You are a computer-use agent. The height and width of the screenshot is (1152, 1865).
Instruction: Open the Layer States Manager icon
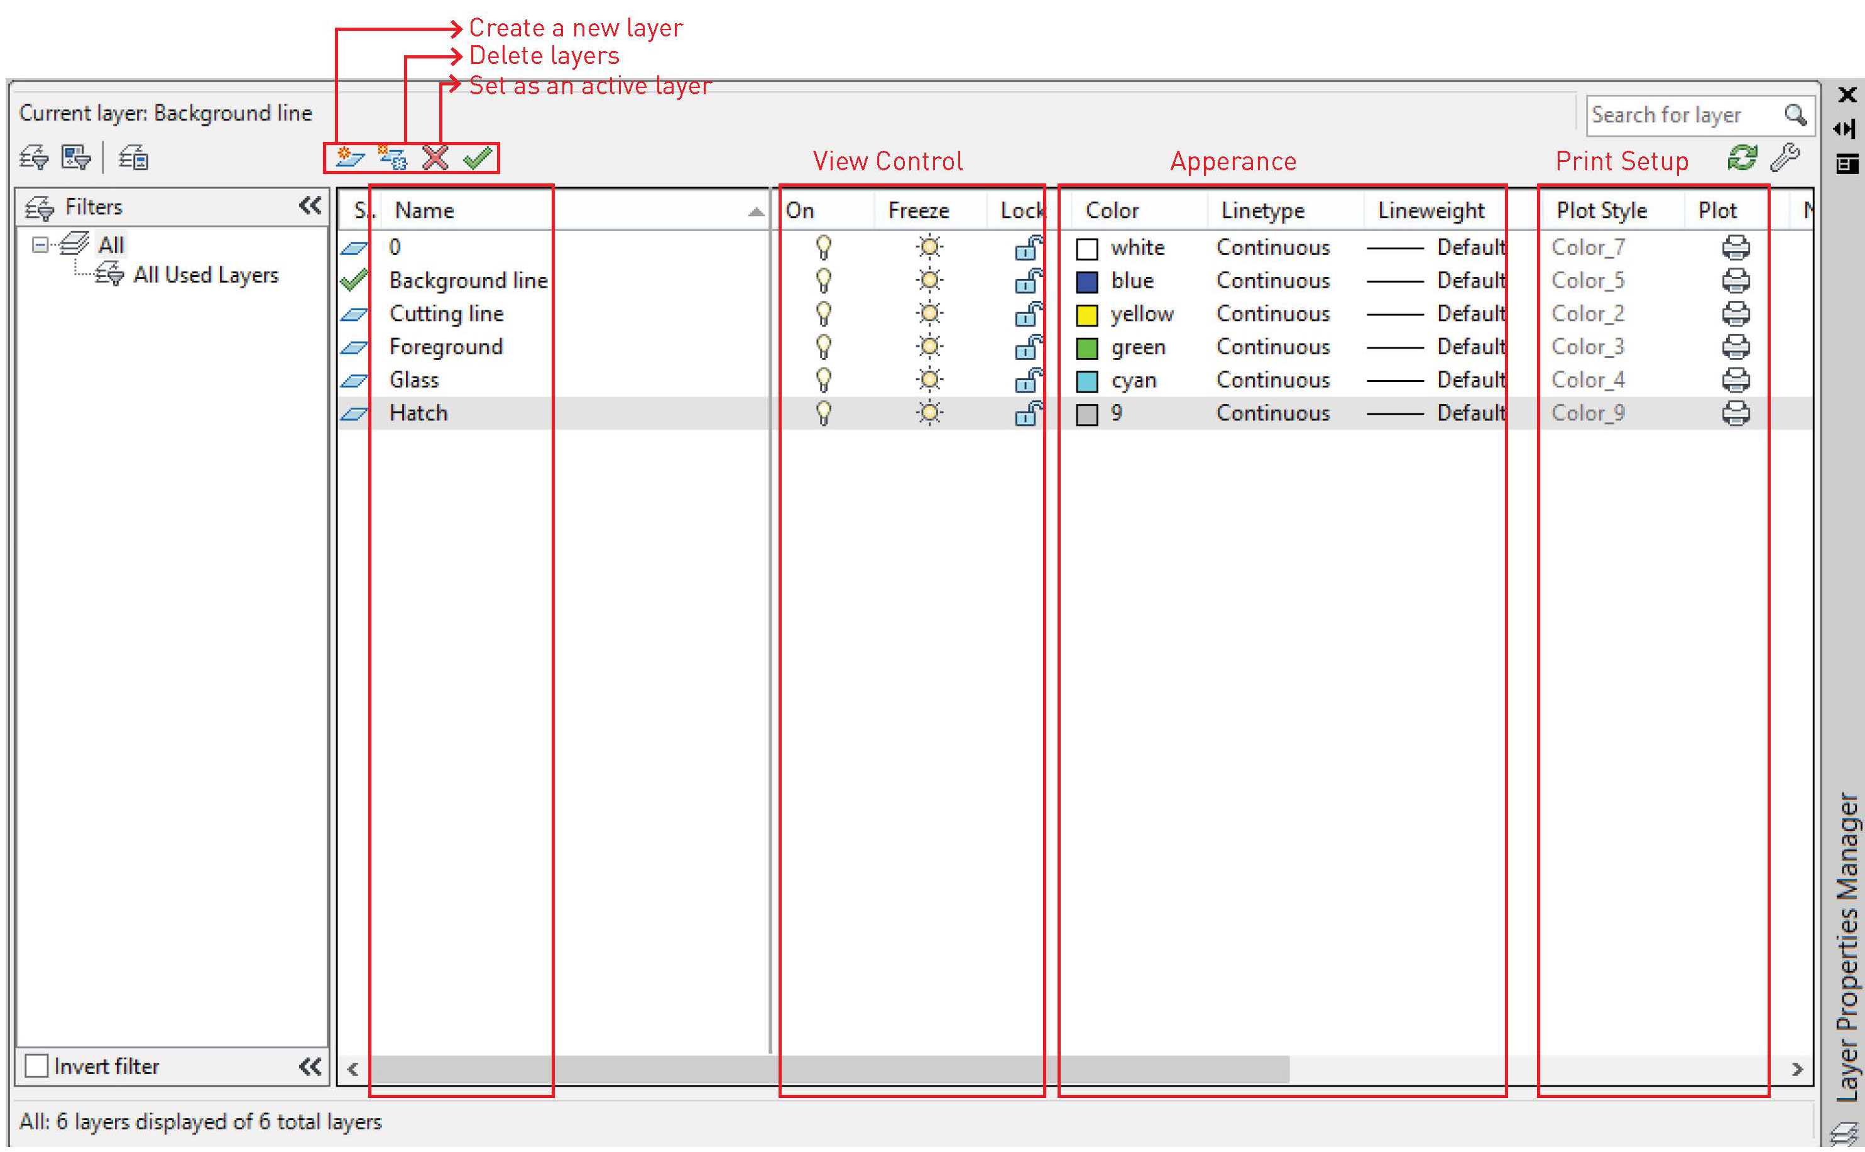tap(134, 158)
